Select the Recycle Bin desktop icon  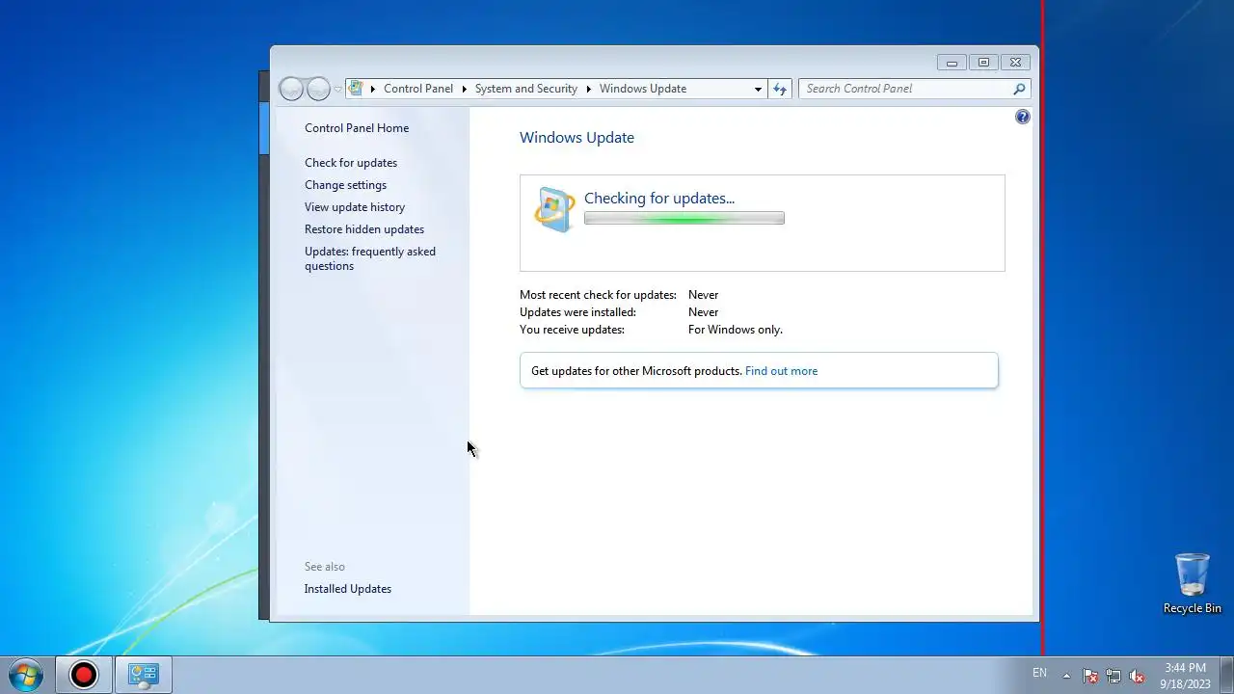click(1193, 583)
